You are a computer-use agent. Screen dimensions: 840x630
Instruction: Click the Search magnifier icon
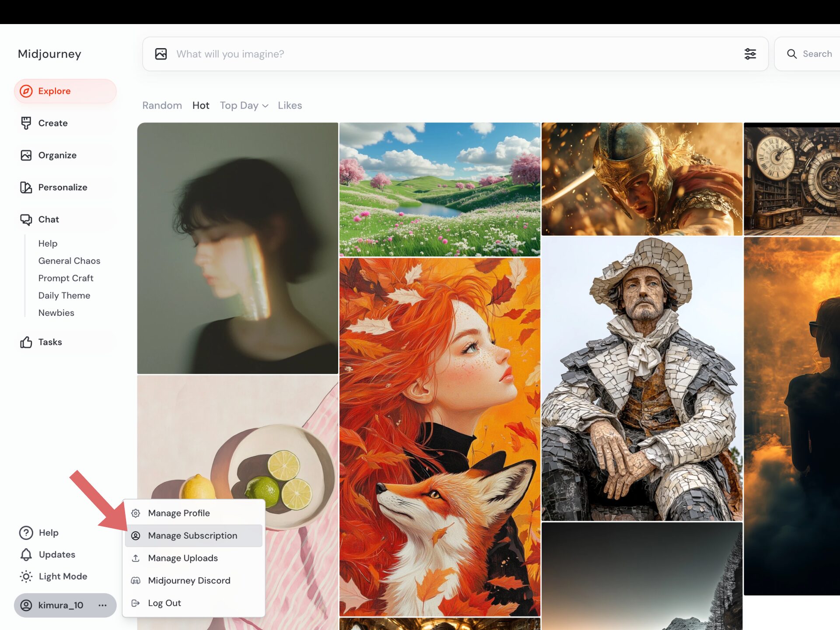791,54
